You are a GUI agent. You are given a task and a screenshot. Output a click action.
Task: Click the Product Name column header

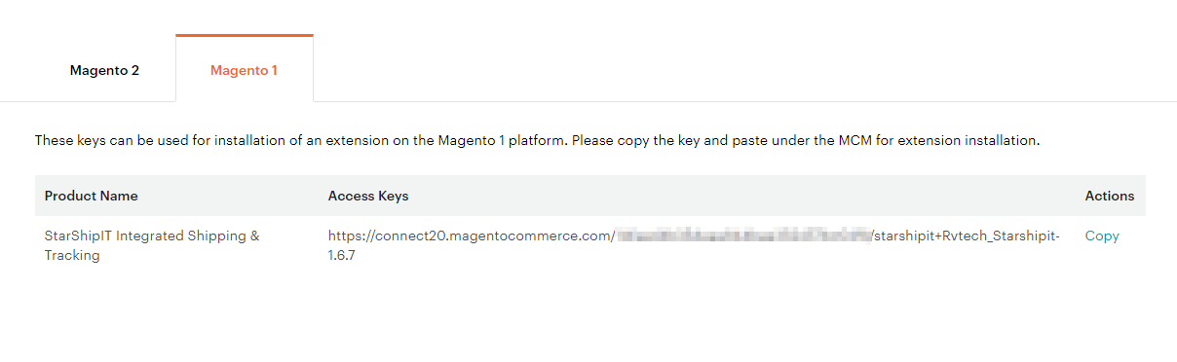tap(92, 196)
